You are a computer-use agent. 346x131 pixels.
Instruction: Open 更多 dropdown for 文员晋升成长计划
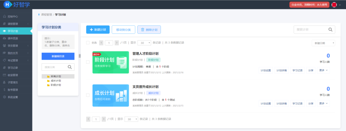click(323, 103)
